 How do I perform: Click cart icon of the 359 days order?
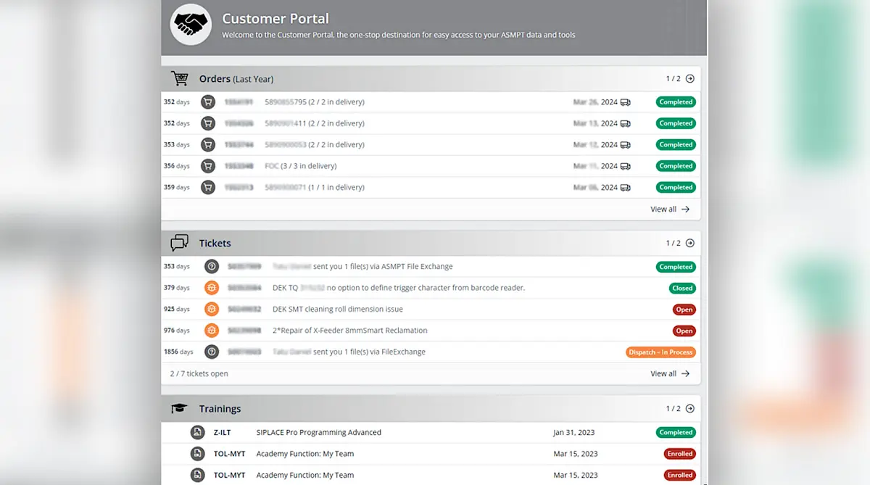point(208,187)
